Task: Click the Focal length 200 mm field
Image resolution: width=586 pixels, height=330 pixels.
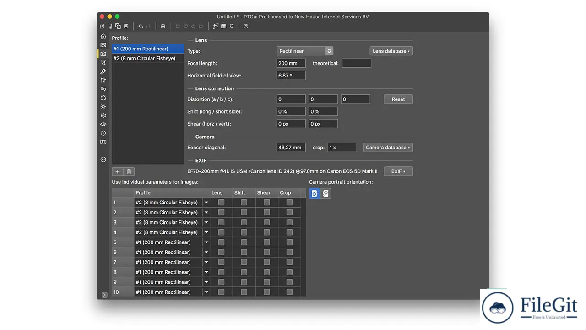Action: tap(291, 63)
